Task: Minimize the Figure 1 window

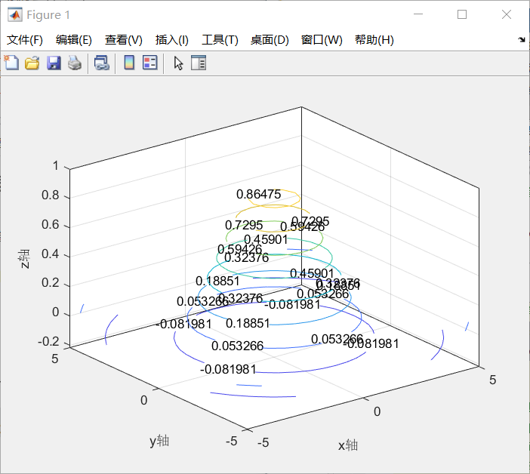Action: click(418, 14)
